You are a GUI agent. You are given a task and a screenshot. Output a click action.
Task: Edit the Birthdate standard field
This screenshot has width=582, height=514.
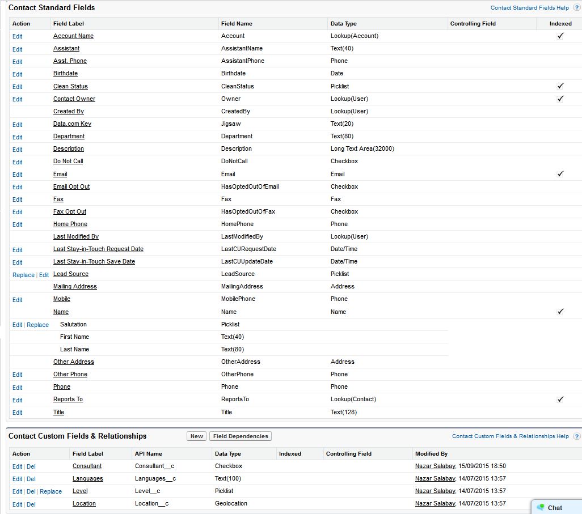(18, 74)
